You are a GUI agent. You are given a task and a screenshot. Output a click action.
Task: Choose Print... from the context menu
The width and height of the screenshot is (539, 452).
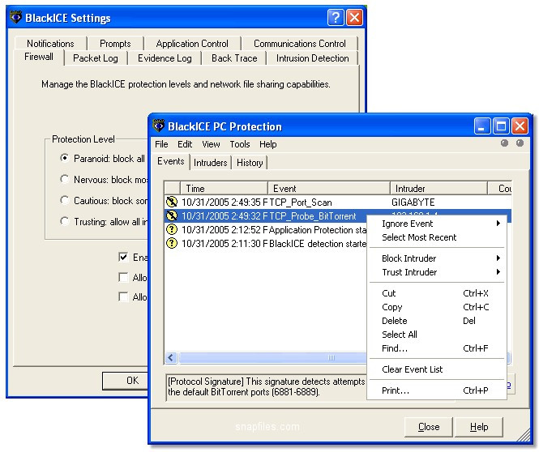click(x=437, y=390)
